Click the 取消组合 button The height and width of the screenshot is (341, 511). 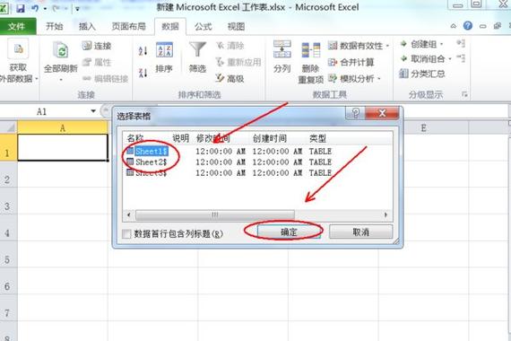point(422,58)
